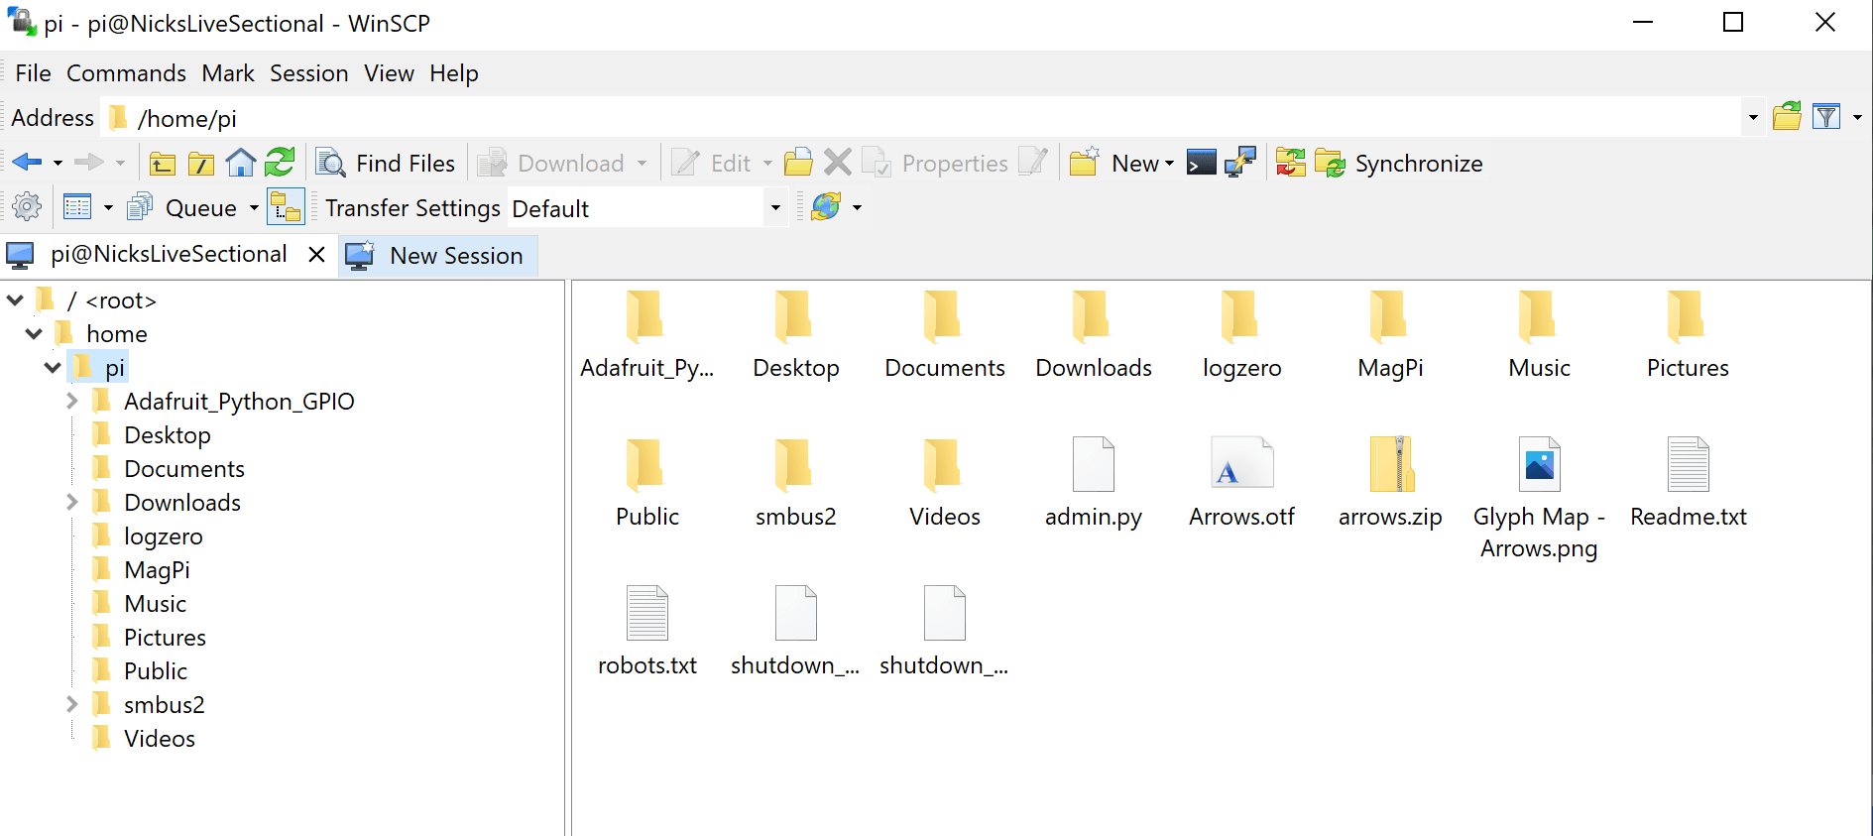Expand the smbus2 tree node

tap(71, 704)
